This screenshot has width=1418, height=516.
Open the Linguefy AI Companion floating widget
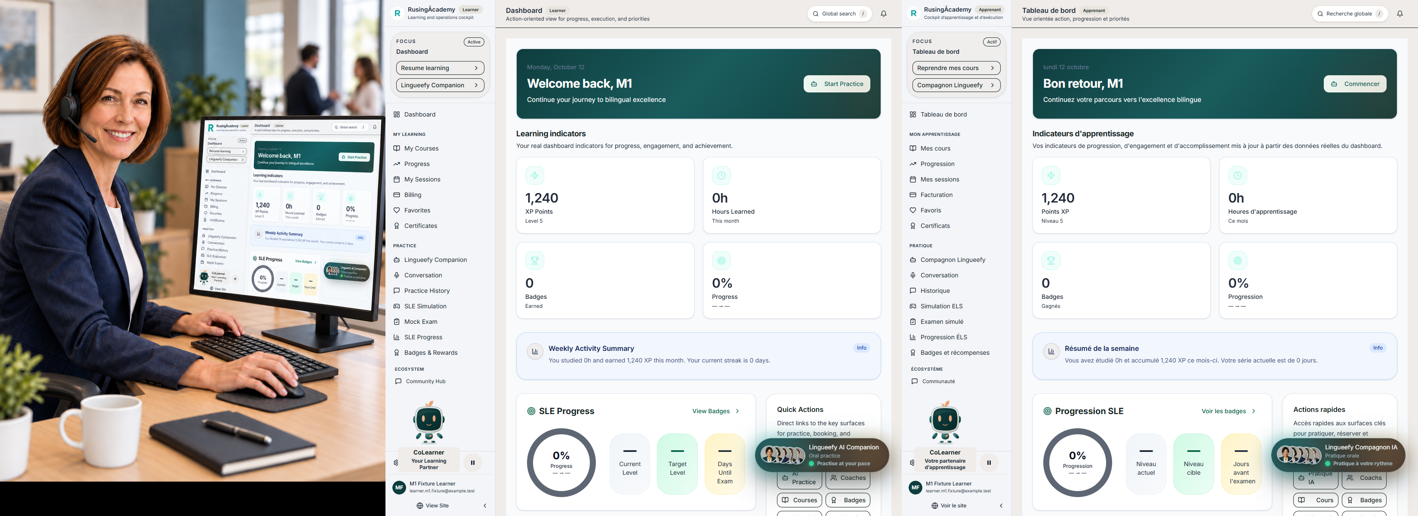click(822, 455)
